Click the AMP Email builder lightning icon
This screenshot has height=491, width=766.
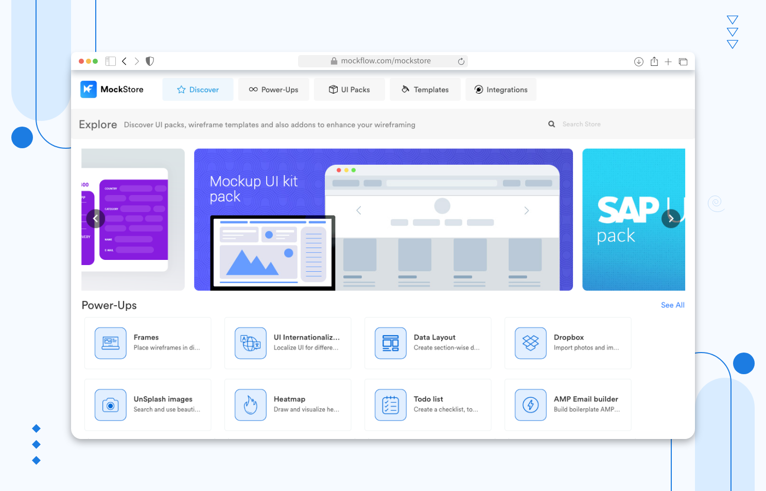[x=531, y=405]
